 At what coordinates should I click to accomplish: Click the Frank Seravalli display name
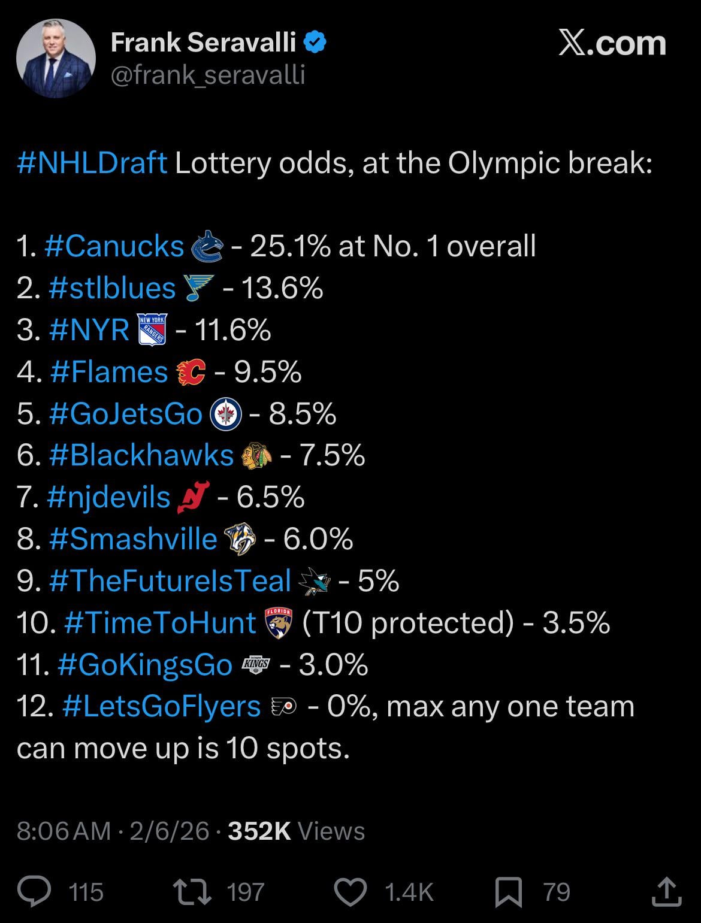pyautogui.click(x=203, y=43)
